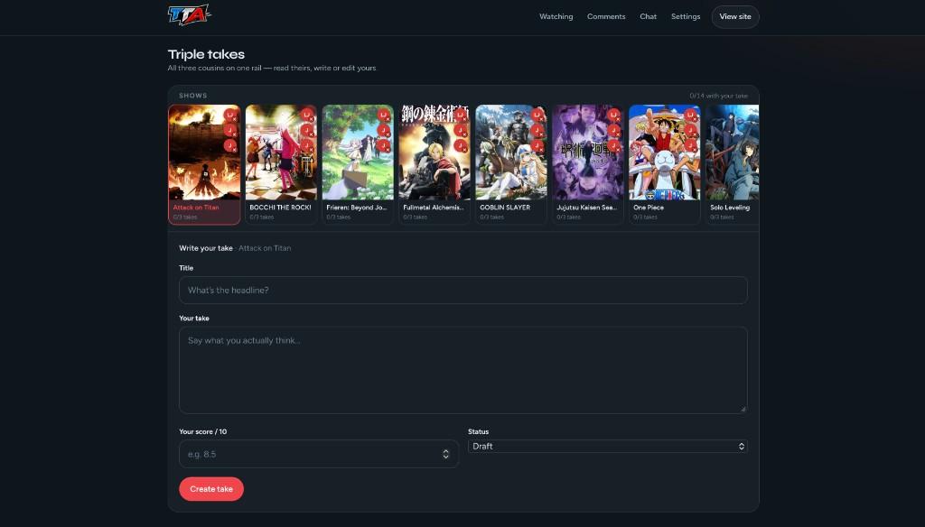
Task: Open the Status dropdown showing Draft
Action: (608, 447)
